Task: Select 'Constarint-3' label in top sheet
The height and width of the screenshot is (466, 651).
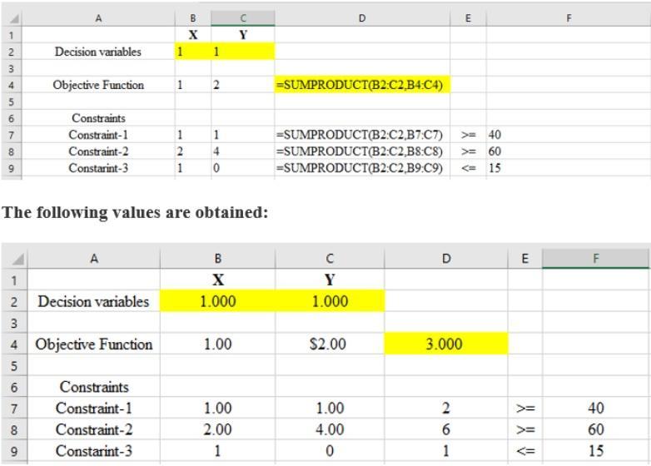Action: tap(98, 167)
